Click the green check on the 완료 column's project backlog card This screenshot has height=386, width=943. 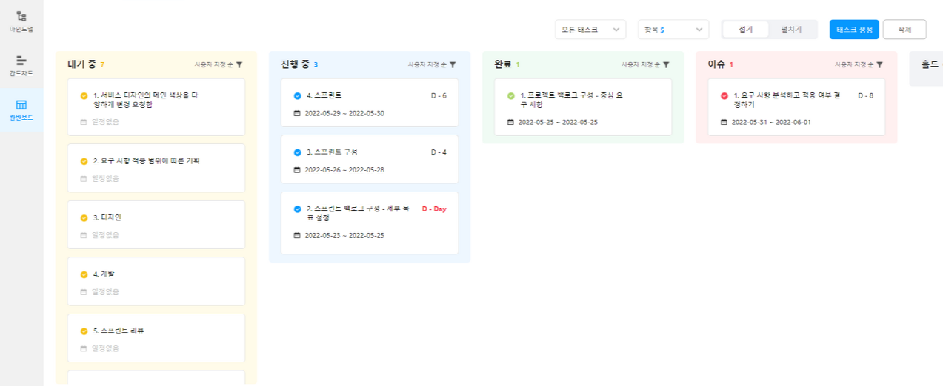(510, 96)
